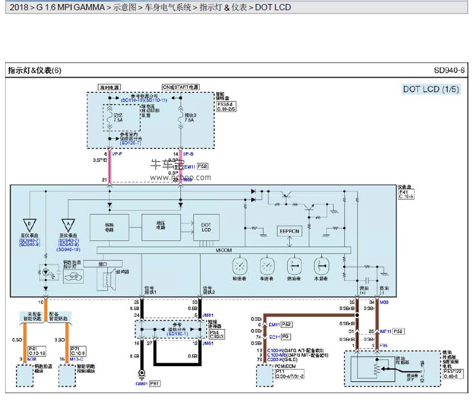This screenshot has height=400, width=473.
Task: Click the DOT LCD (1/5) page label
Action: click(431, 89)
